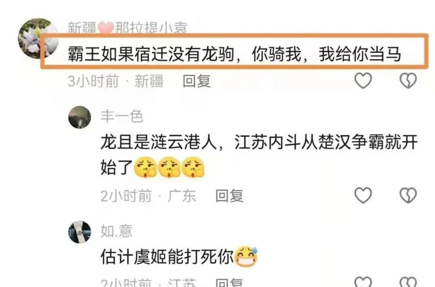Screen dimensions: 435x287
Task: Open username 如.意
Action: tap(116, 231)
